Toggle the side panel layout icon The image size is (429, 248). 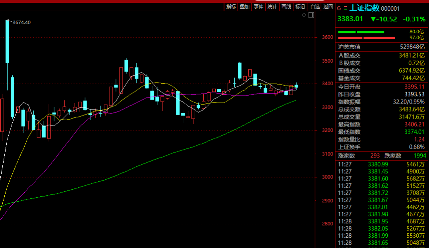(x=311, y=15)
